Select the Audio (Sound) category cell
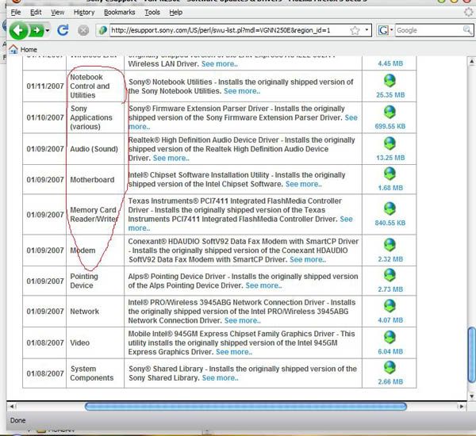The image size is (476, 436). point(95,149)
